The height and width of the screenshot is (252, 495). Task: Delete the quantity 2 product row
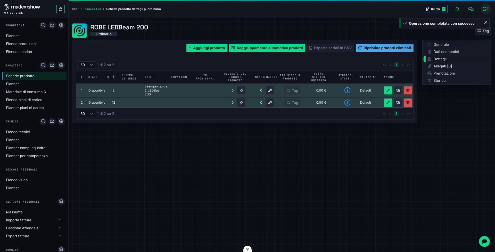[408, 91]
